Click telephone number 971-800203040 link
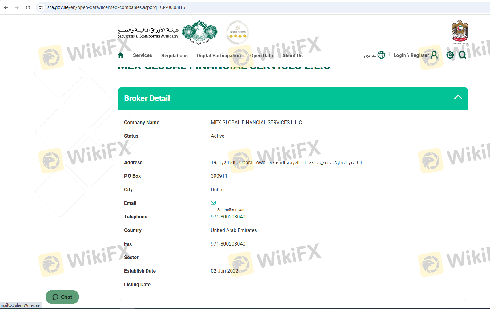Image resolution: width=490 pixels, height=309 pixels. (228, 217)
